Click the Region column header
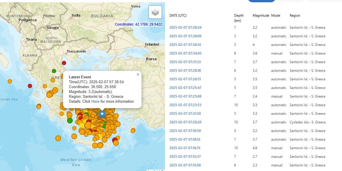Screen dimensions: 342x171 [295, 15]
